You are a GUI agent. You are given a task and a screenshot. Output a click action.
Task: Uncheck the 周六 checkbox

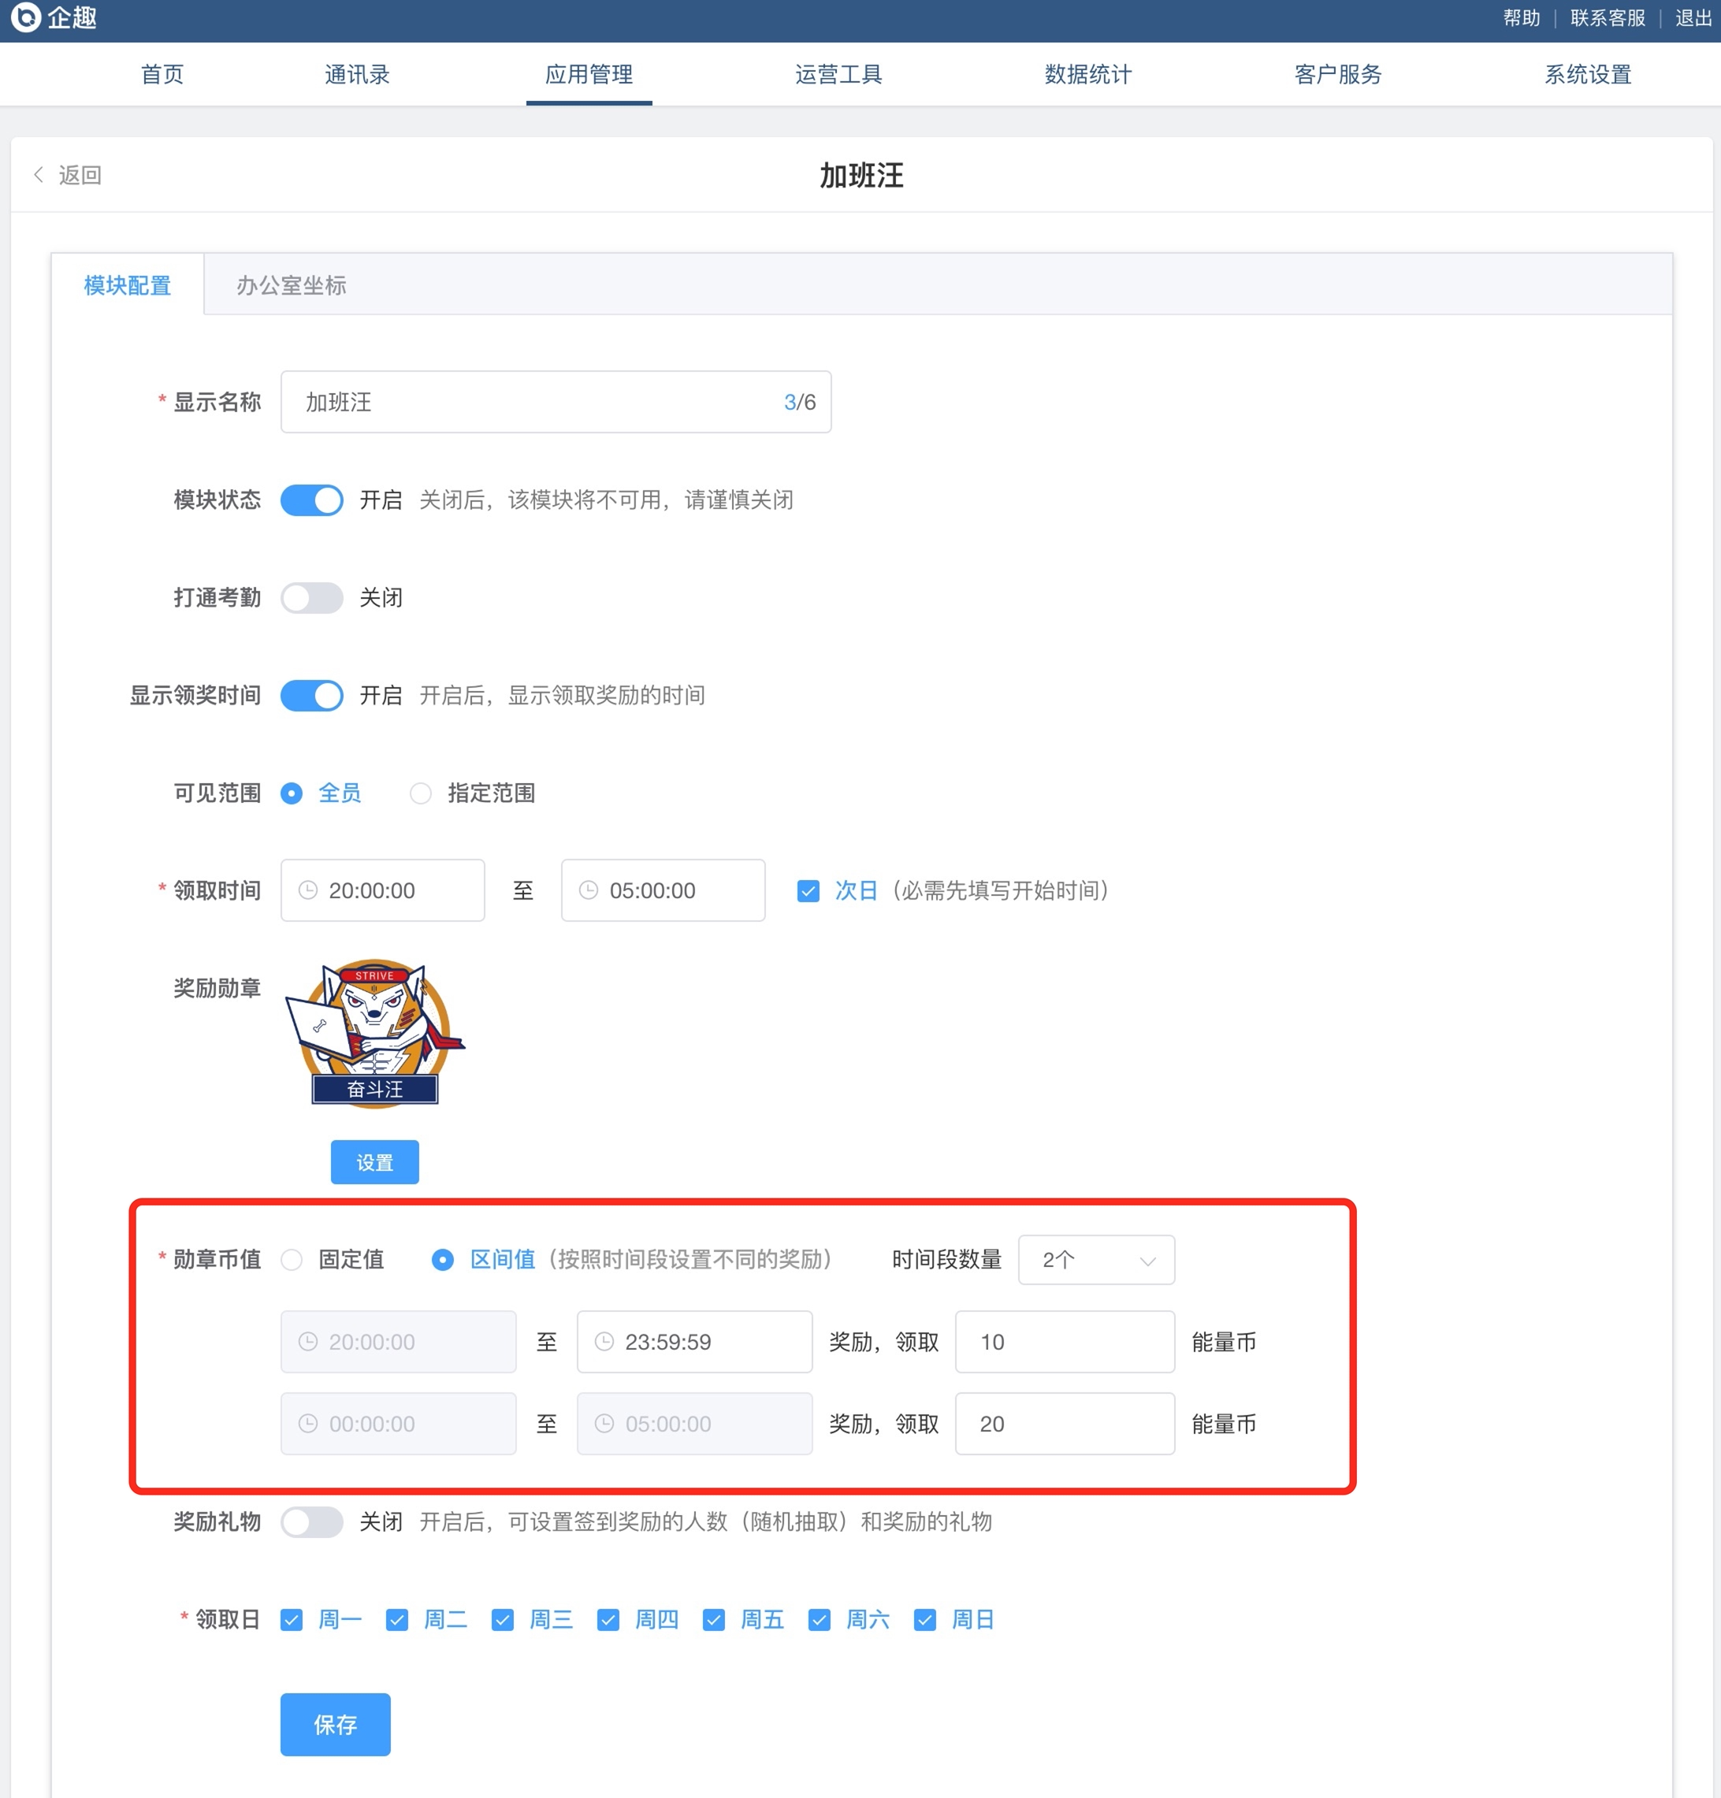coord(820,1620)
